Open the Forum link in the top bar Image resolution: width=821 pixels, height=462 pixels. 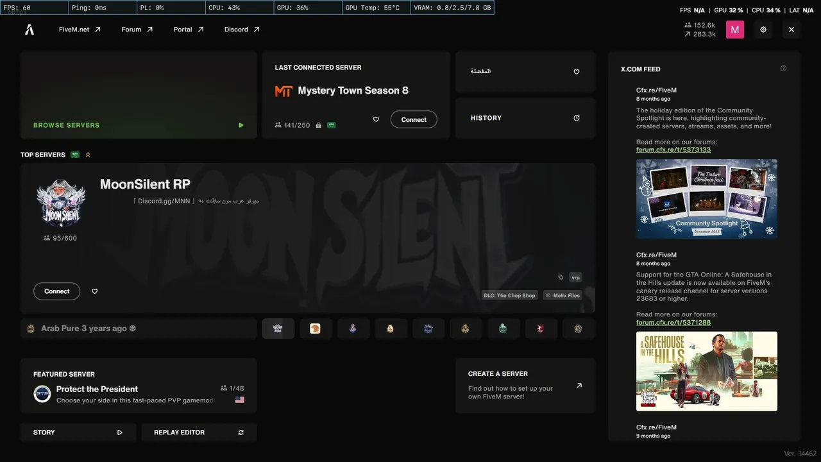click(x=137, y=30)
